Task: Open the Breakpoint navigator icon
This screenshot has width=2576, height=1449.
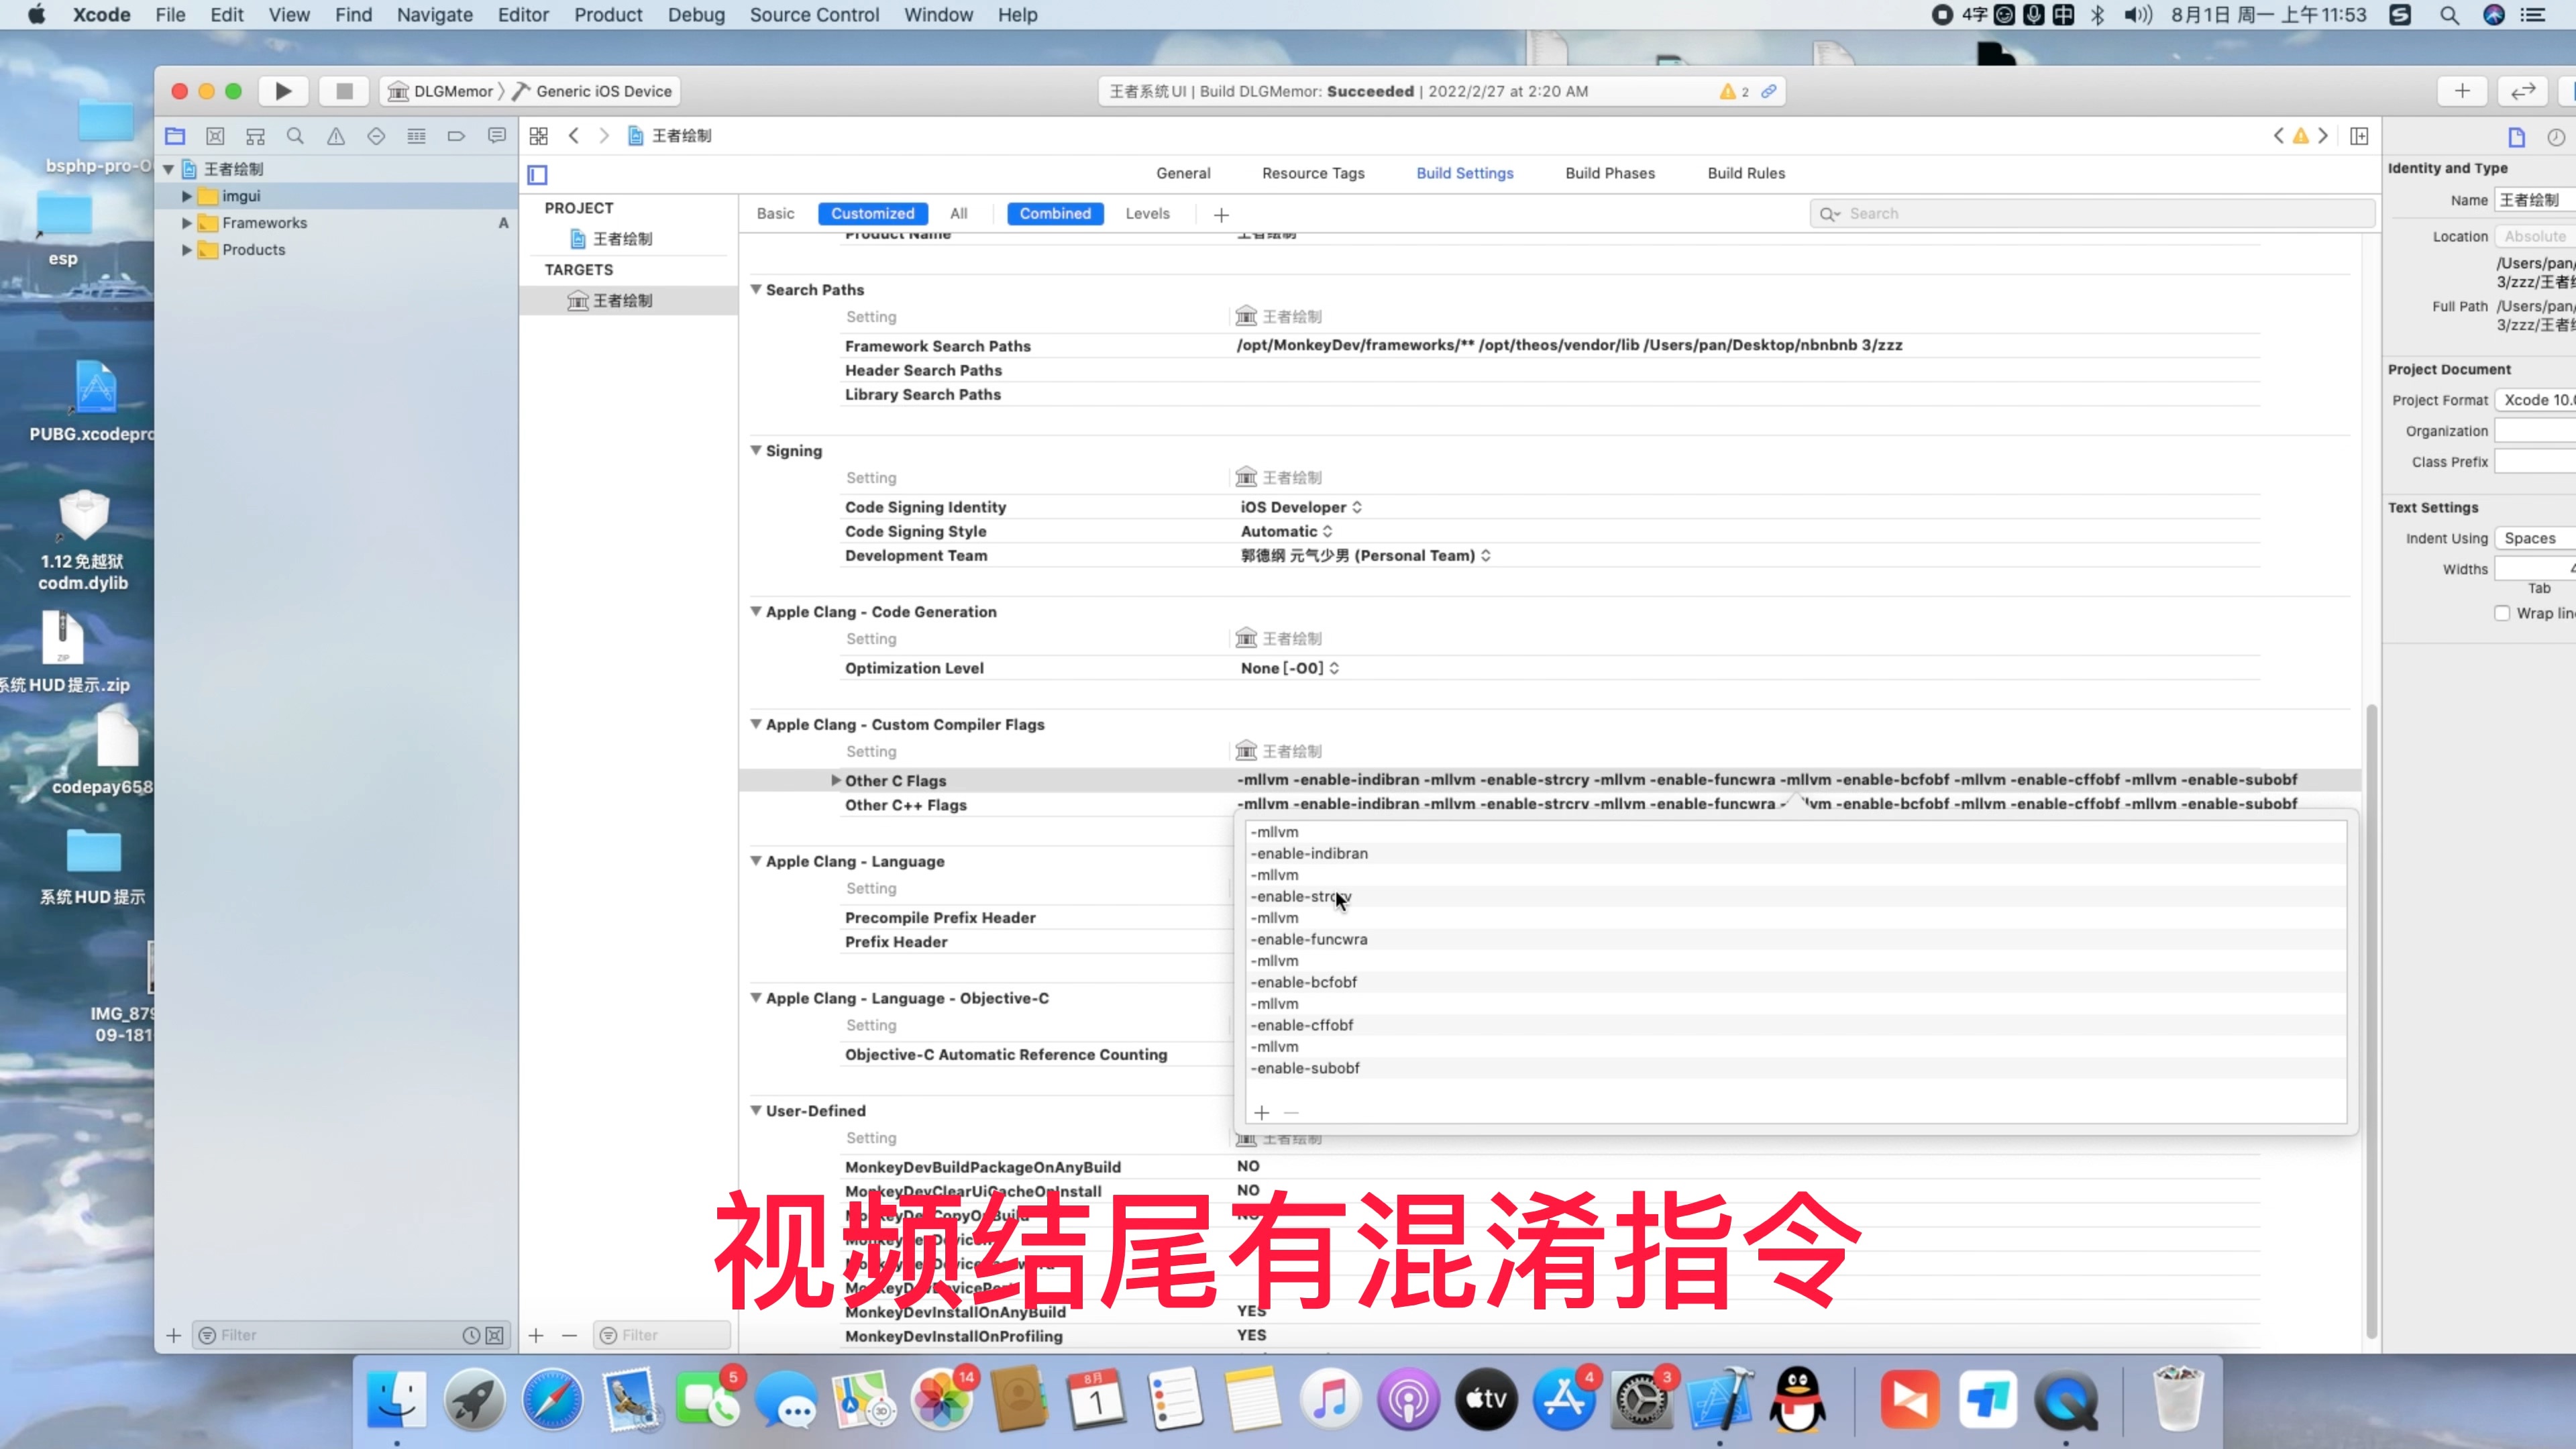Action: (x=456, y=136)
